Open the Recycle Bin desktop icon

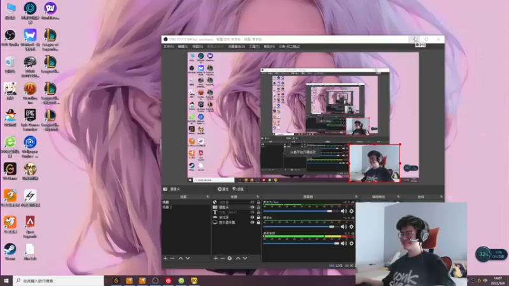(x=10, y=64)
